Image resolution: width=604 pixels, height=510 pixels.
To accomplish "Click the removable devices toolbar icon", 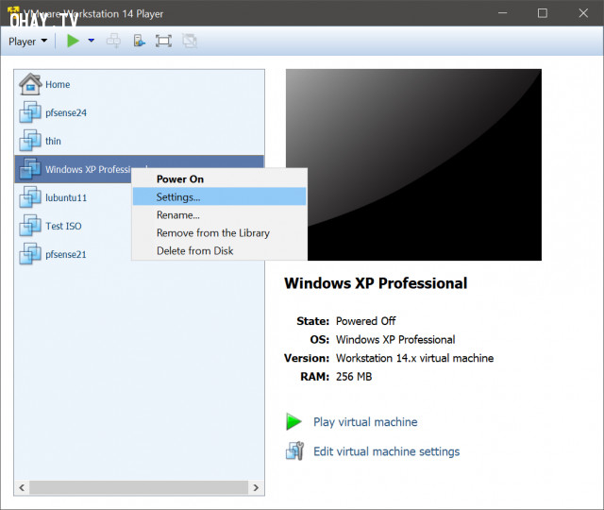I will (x=139, y=41).
